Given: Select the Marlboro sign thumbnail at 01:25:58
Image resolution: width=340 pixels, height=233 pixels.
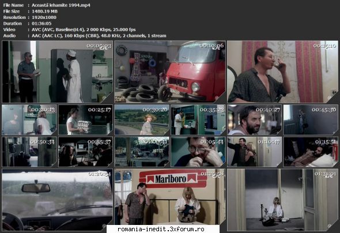Looking at the screenshot, I should pyautogui.click(x=170, y=197).
